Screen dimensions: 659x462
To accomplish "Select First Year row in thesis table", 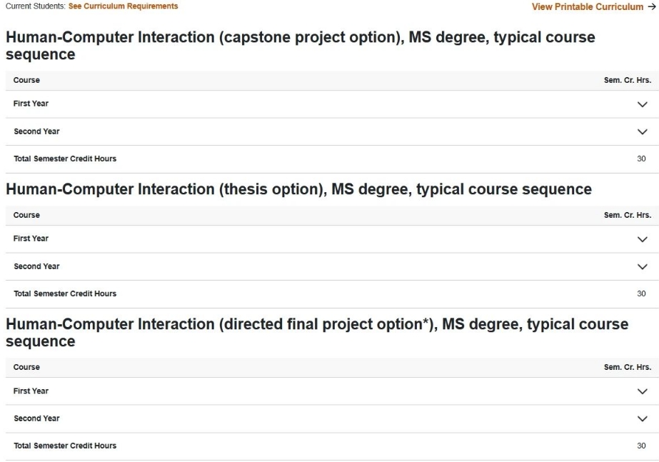I will (x=332, y=239).
